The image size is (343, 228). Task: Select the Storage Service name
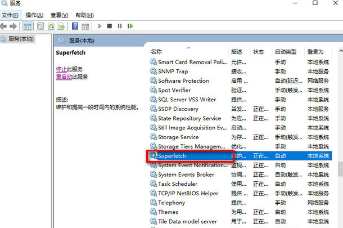pos(178,137)
